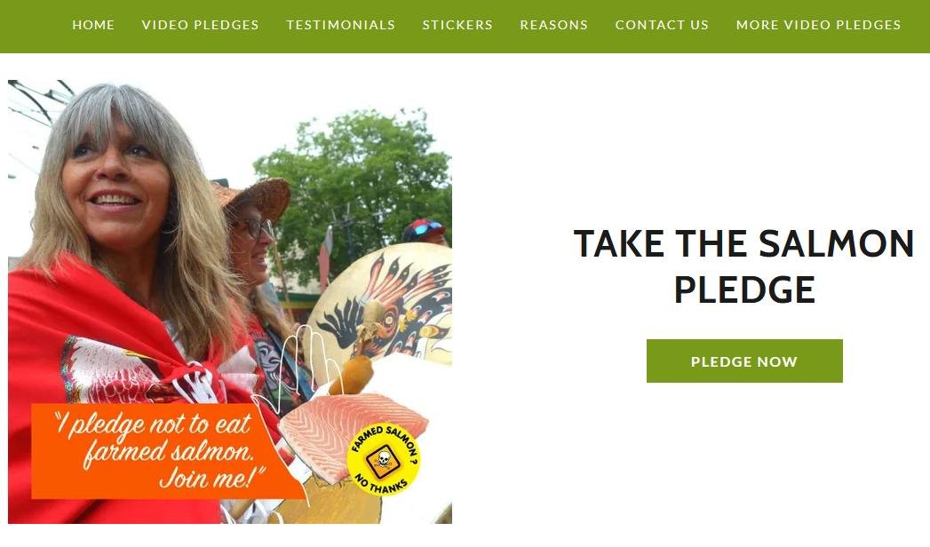Open the Home menu item
This screenshot has width=930, height=547.
click(93, 25)
